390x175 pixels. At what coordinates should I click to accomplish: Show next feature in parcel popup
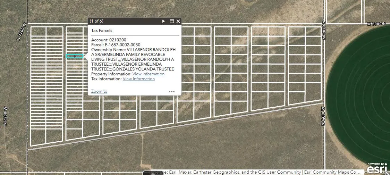pyautogui.click(x=163, y=21)
